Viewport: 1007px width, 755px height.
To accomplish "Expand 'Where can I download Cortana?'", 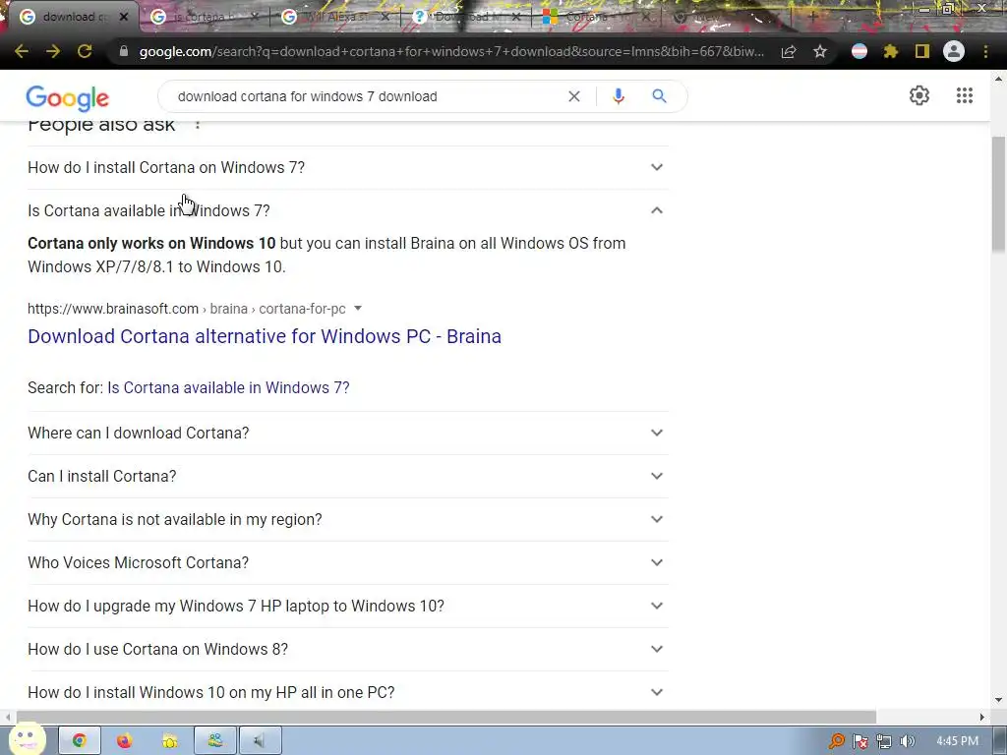I will coord(347,433).
